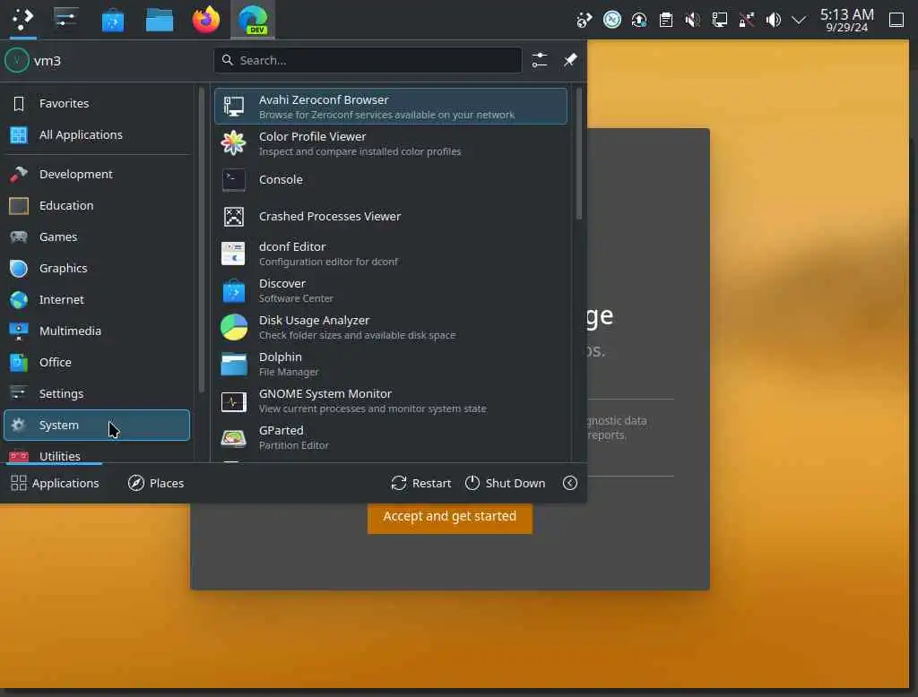Open the Office category
918x697 pixels.
coord(97,362)
